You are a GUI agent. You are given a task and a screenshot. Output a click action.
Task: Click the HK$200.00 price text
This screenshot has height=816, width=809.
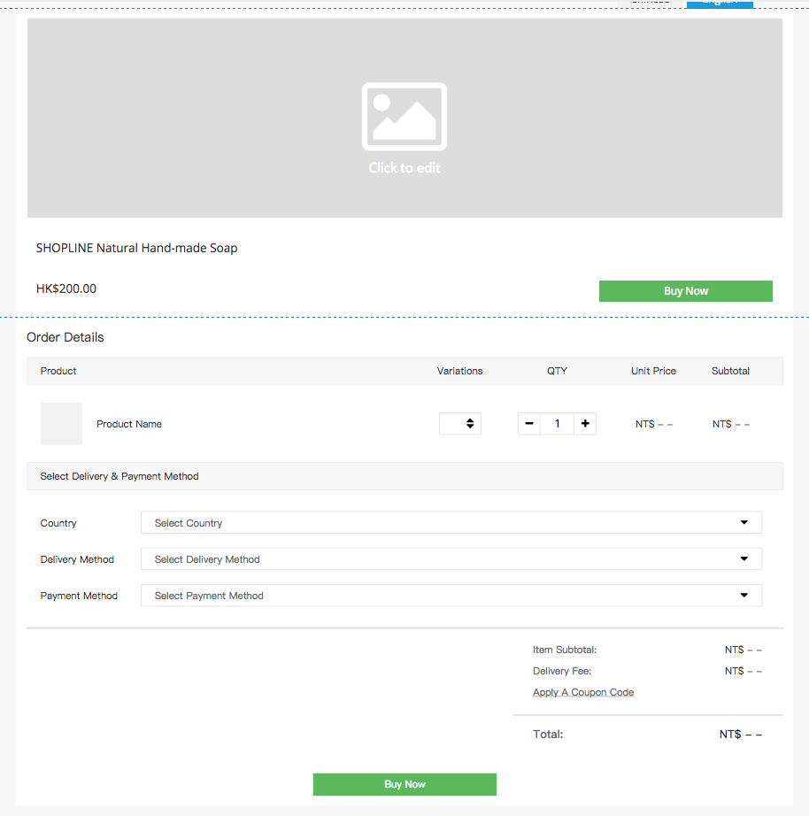point(66,289)
